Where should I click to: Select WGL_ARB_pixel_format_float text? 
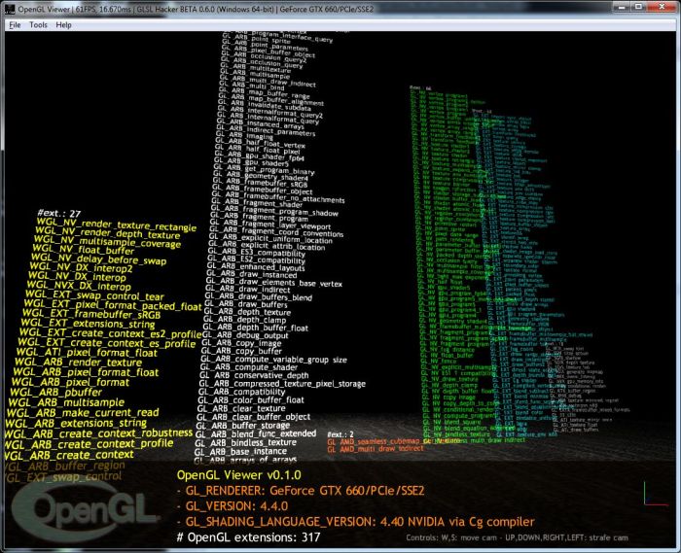coord(86,372)
